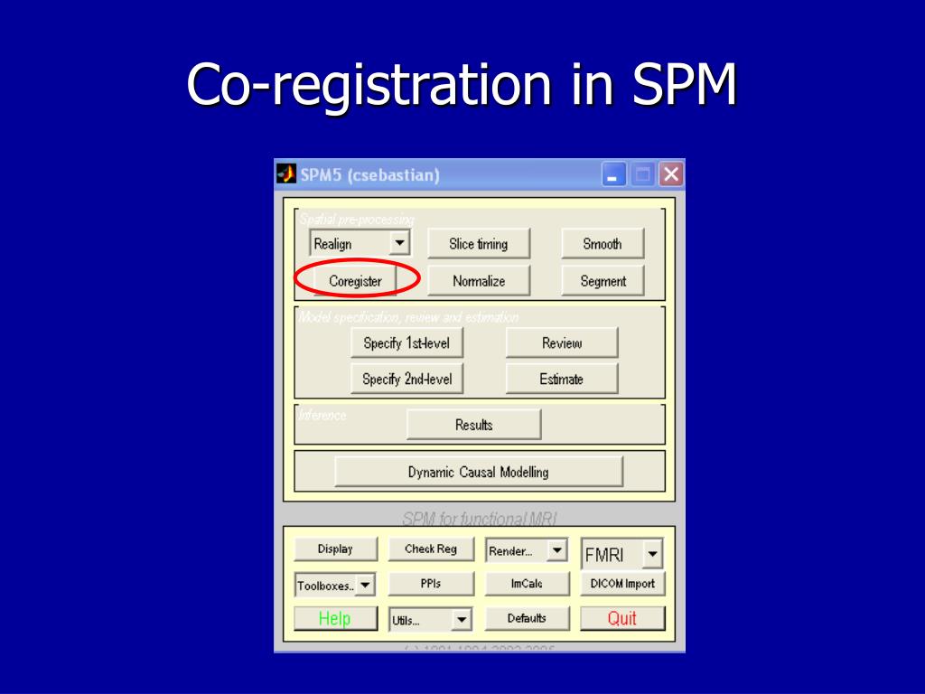Click the Defaults button
Image resolution: width=925 pixels, height=694 pixels.
point(527,618)
